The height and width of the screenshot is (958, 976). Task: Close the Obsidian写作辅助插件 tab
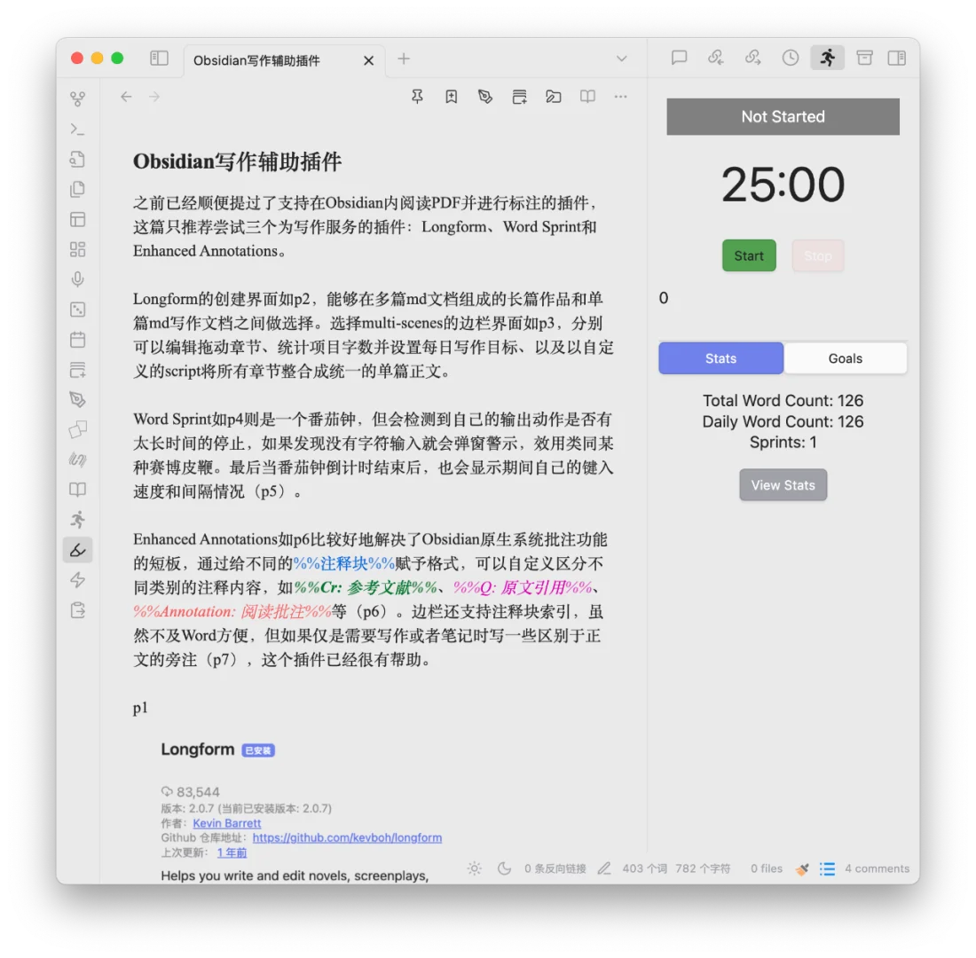tap(368, 60)
